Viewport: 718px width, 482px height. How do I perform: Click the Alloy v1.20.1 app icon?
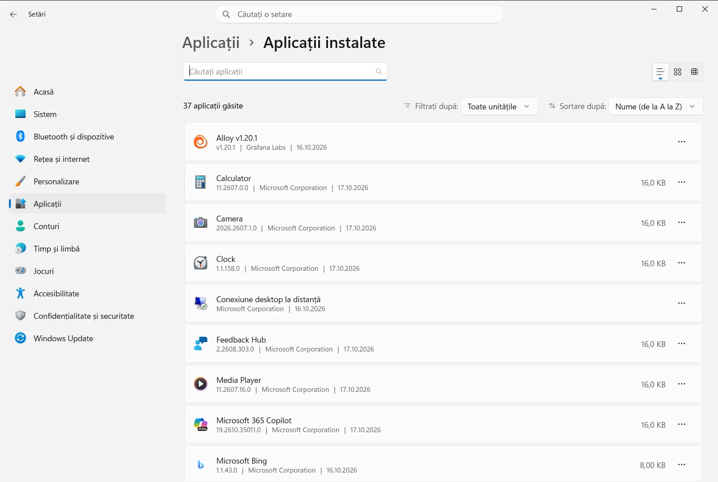pos(201,142)
